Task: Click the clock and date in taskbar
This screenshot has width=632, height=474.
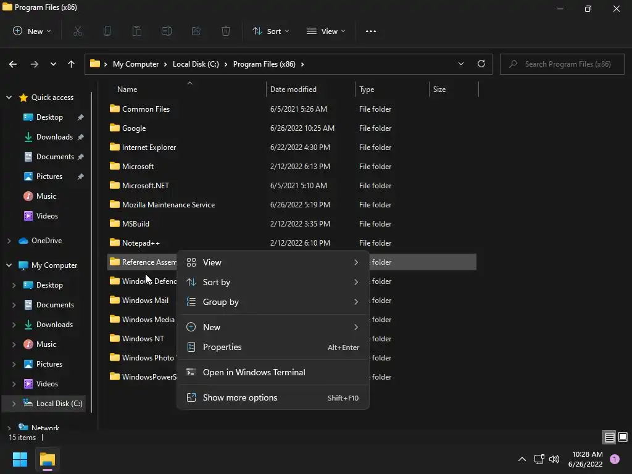Action: click(586, 459)
